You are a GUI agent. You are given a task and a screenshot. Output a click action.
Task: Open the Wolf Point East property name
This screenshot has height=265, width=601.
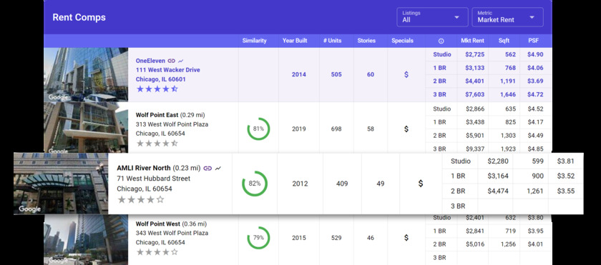[157, 115]
